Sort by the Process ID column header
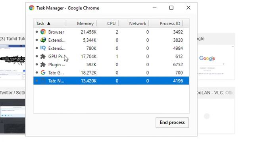The height and width of the screenshot is (142, 254). (166, 24)
